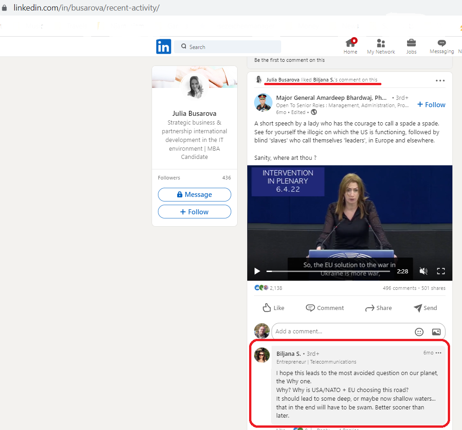The image size is (462, 430).
Task: Click the Followers 436 count
Action: [195, 178]
